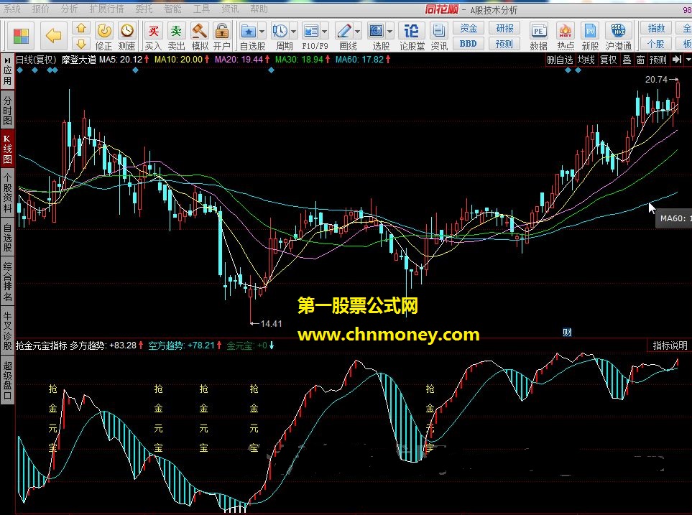Open the 系统 menu
This screenshot has height=515, width=692.
[x=12, y=9]
